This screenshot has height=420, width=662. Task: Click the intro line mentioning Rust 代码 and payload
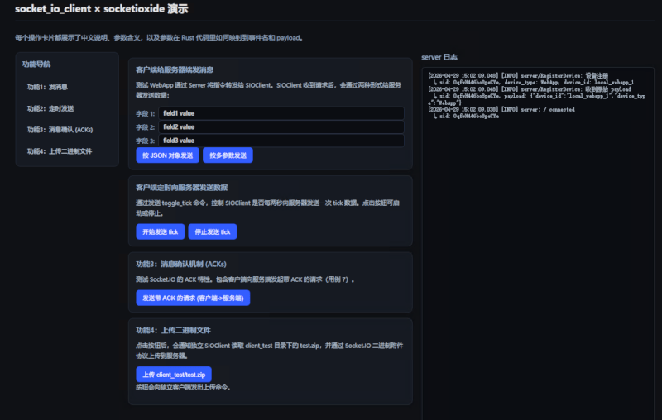159,37
